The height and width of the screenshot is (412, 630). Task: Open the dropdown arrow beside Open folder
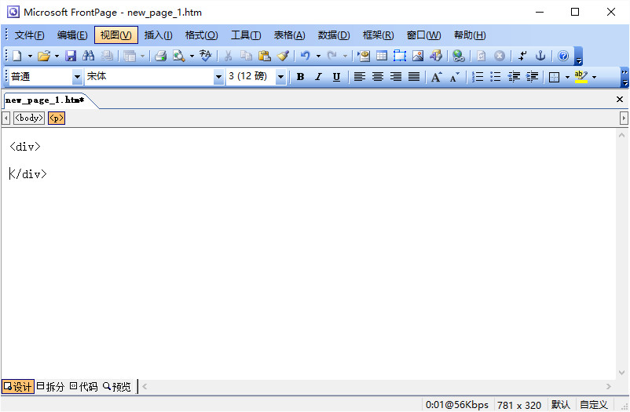(x=57, y=56)
